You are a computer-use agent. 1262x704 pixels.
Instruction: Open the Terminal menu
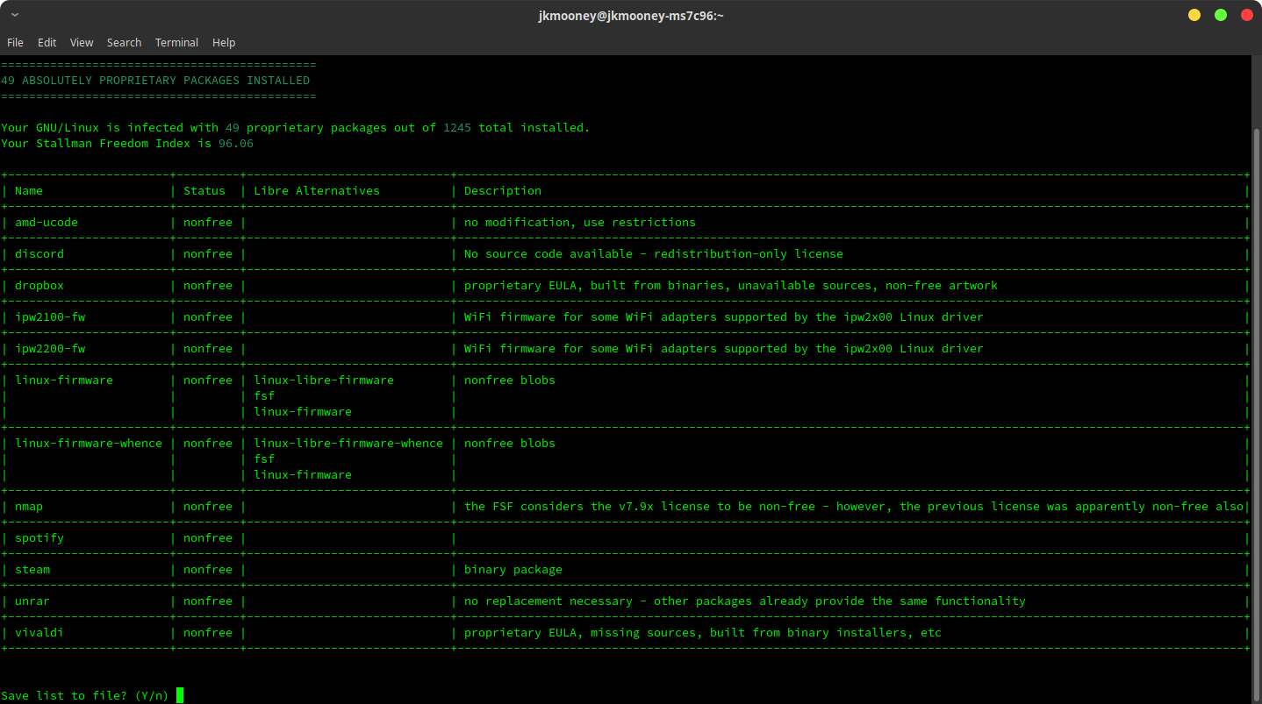click(176, 42)
